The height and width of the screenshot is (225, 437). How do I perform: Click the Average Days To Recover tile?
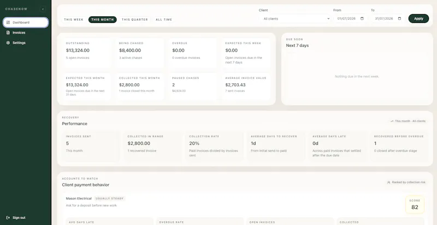(x=276, y=147)
